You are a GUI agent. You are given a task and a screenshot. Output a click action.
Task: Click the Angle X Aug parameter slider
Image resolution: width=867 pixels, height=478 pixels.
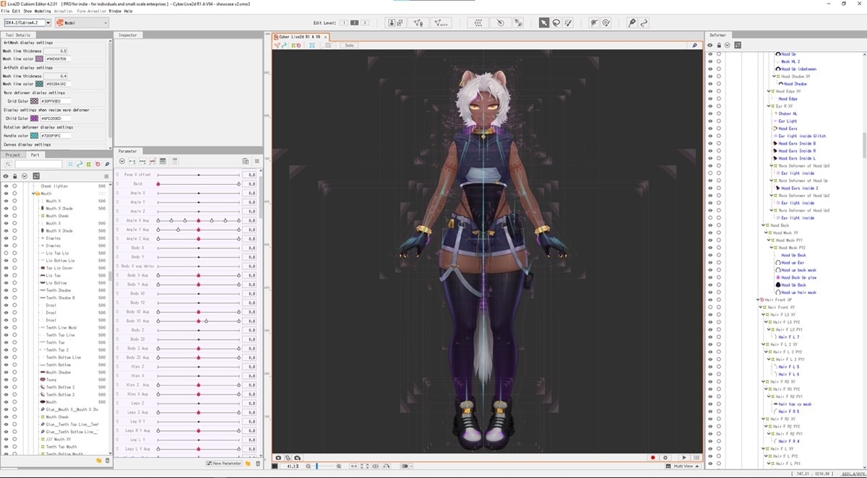198,220
